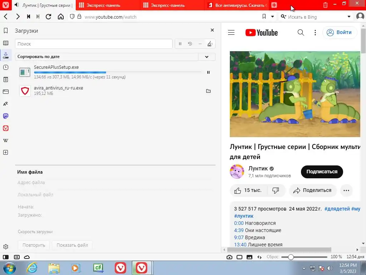Pause all downloads in toolbar
The width and height of the screenshot is (366, 275).
click(x=180, y=44)
